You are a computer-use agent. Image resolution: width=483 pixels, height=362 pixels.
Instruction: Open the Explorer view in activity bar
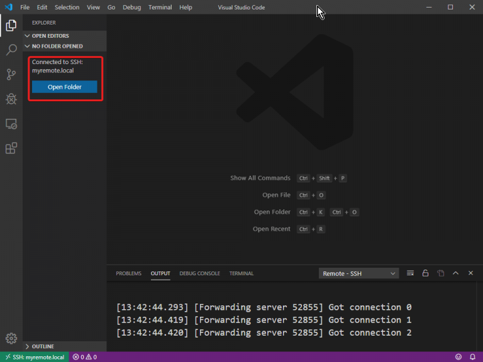[x=11, y=25]
